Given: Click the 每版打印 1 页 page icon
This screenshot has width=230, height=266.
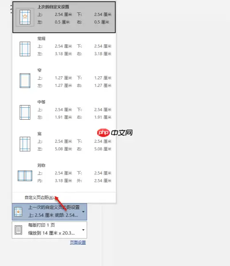Looking at the screenshot, I should click(18, 230).
